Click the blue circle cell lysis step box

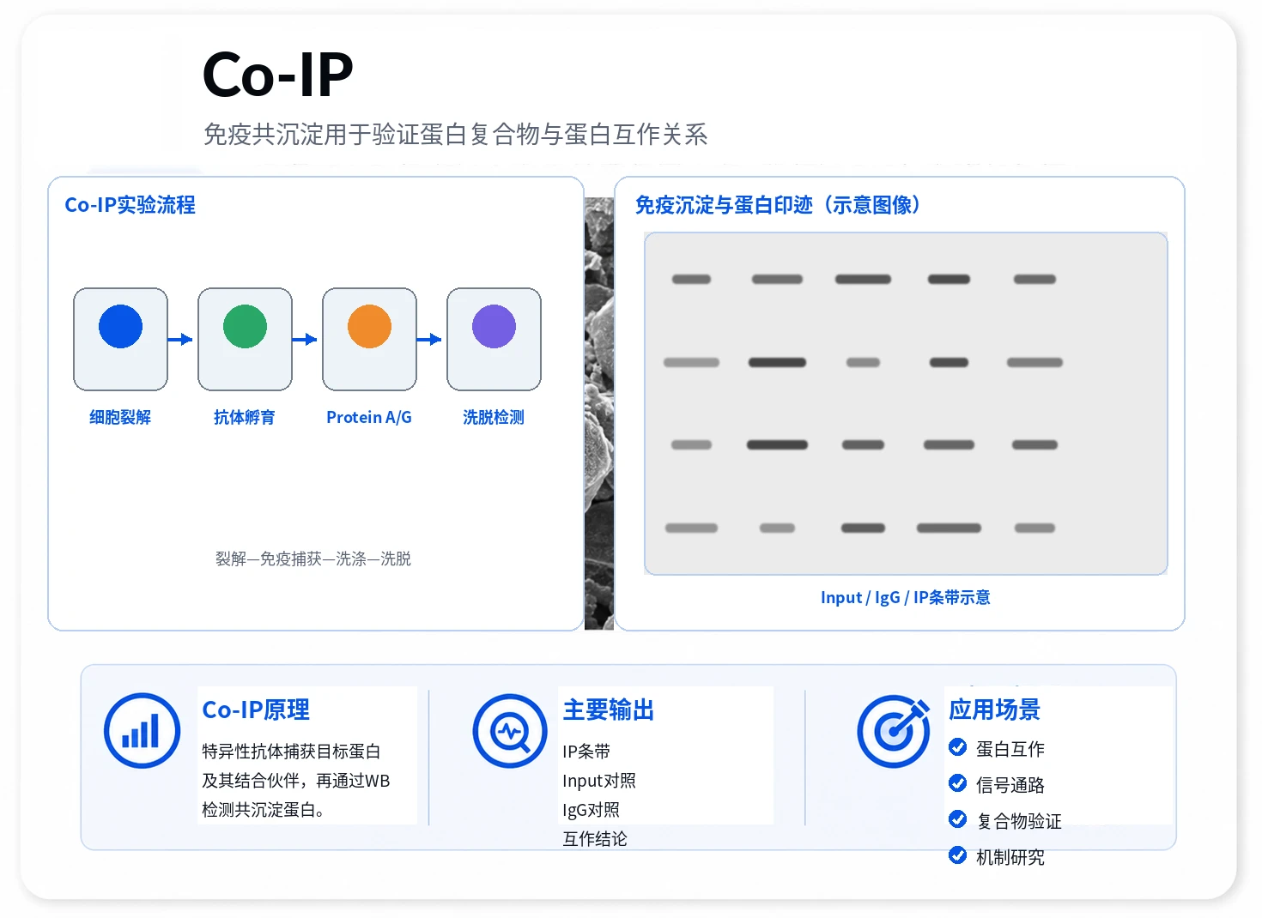[x=120, y=339]
